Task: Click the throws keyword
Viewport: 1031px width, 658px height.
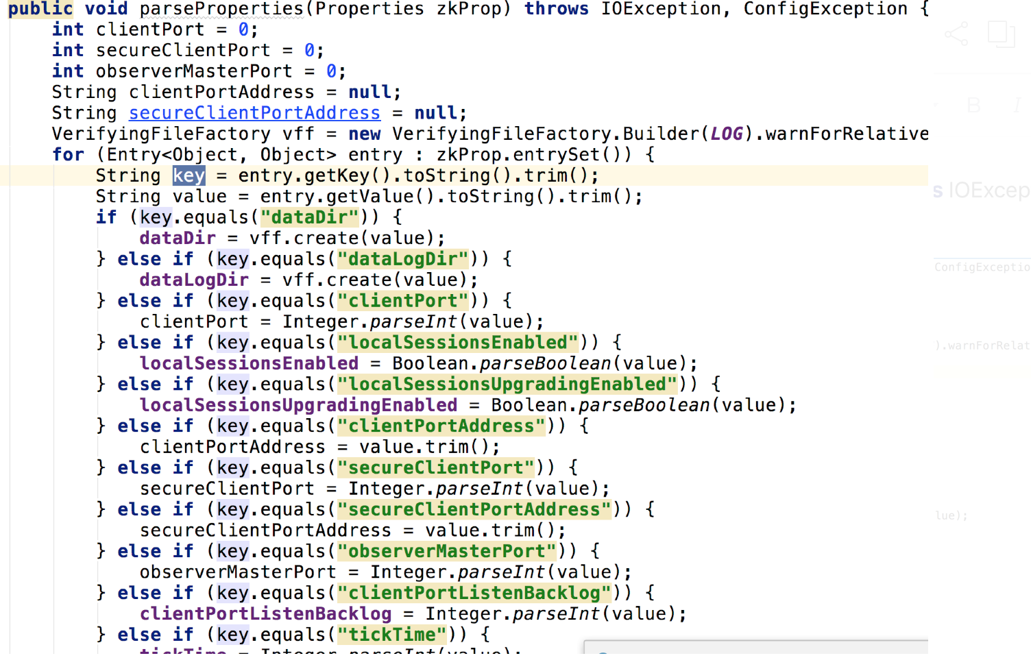Action: 557,9
